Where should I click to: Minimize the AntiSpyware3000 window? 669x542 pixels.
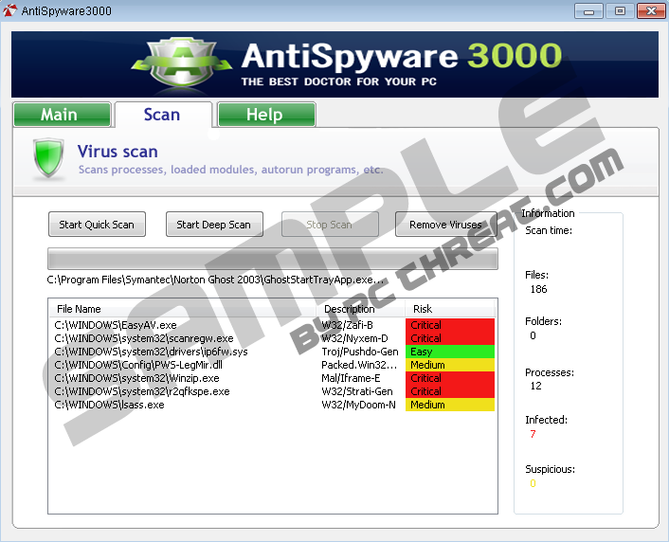588,11
